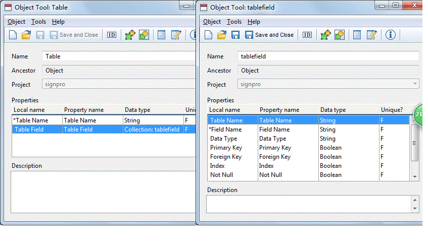Click green puzzle piece icon in tablefield window
Viewport: 428px width, 251px height.
326,35
